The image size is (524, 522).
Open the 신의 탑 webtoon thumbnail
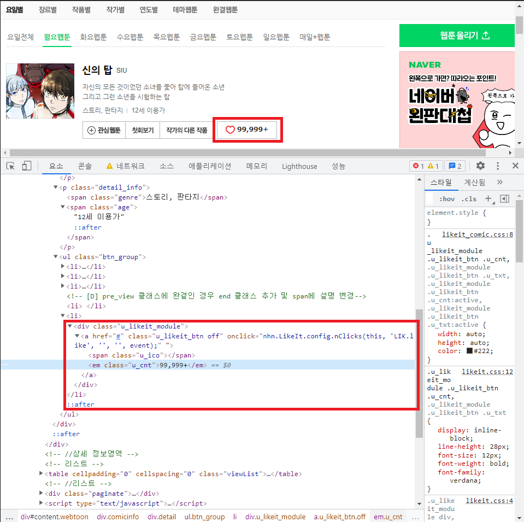coord(40,91)
